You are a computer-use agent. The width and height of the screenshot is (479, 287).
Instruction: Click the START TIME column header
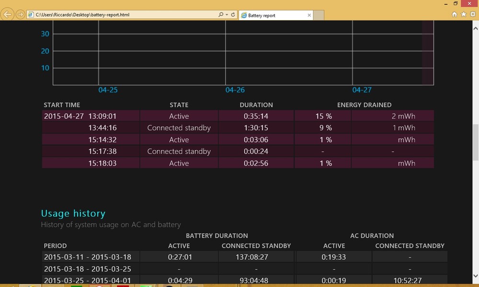click(x=62, y=105)
